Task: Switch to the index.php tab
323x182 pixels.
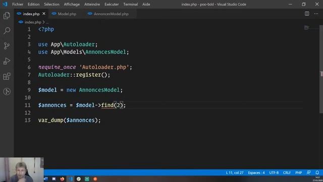Action: pos(31,14)
